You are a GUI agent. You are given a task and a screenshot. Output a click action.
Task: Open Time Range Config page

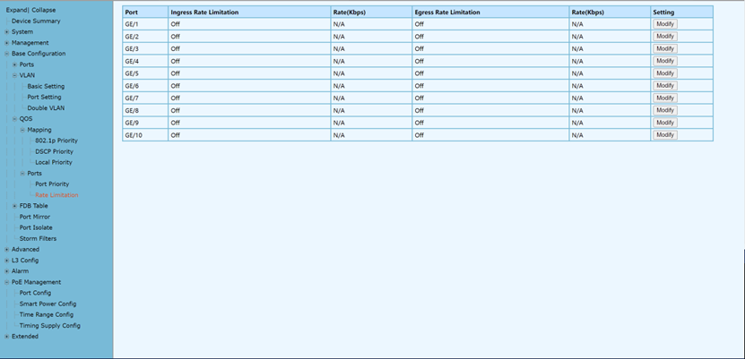(47, 315)
